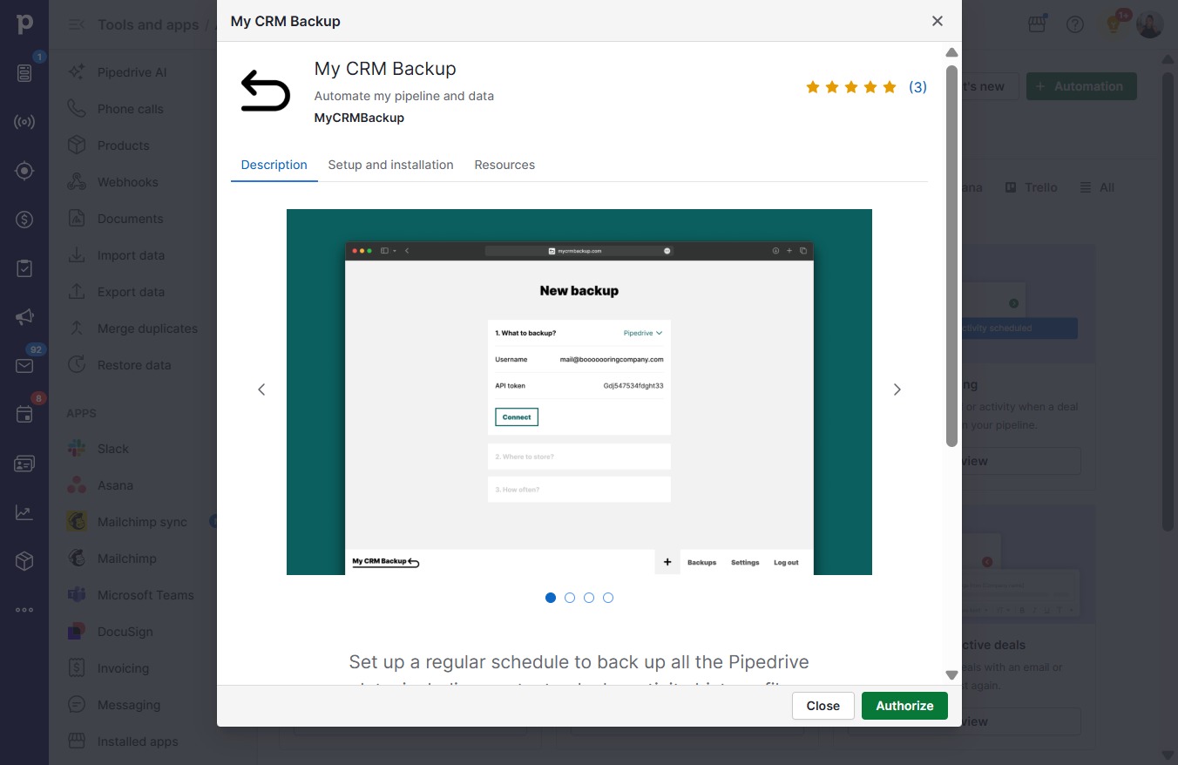This screenshot has width=1178, height=765.
Task: Show the next screenshot with the right arrow
Action: pyautogui.click(x=897, y=389)
